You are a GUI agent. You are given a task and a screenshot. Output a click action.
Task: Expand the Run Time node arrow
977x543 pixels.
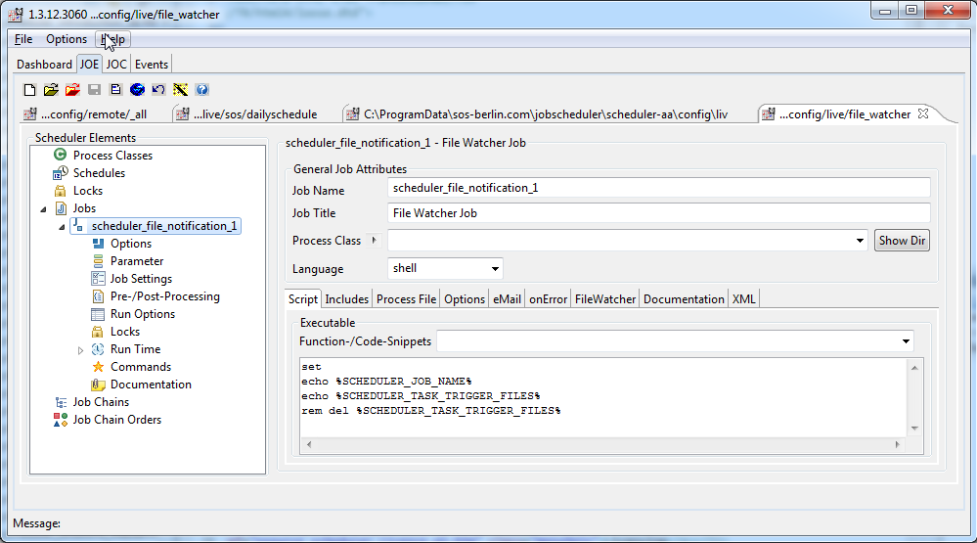(x=80, y=350)
